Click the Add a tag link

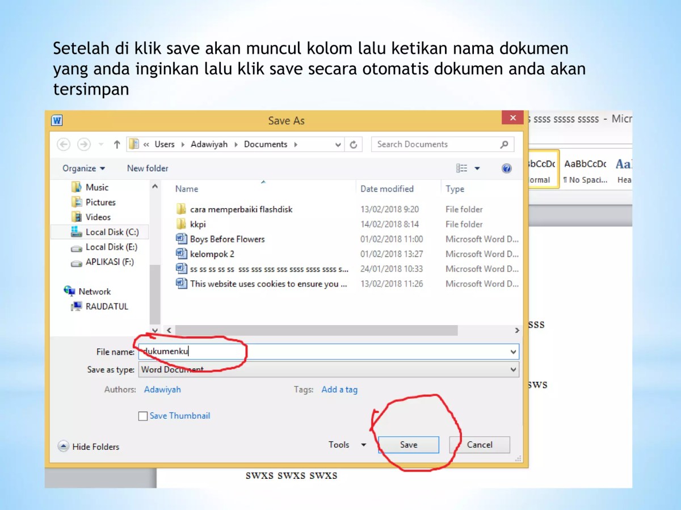coord(339,389)
